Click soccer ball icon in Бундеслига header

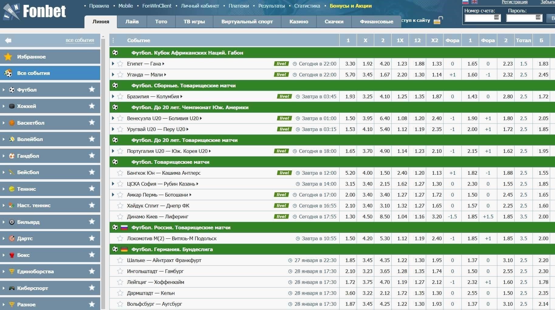click(115, 249)
